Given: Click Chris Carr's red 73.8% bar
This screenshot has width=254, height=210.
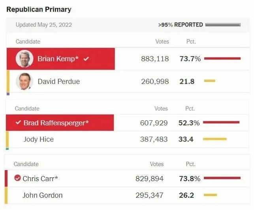Looking at the screenshot, I should tap(222, 178).
